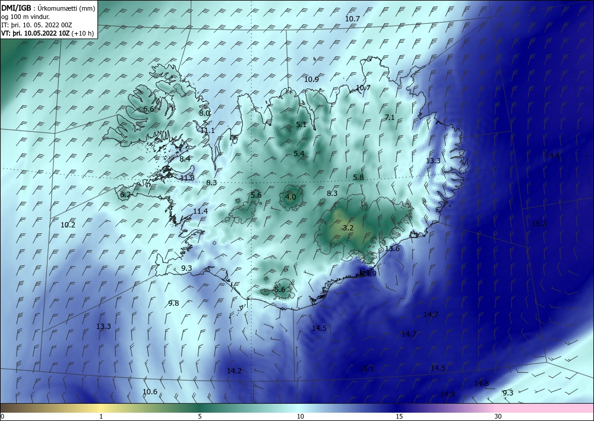Click the value 11.1 on the map

coord(207,131)
